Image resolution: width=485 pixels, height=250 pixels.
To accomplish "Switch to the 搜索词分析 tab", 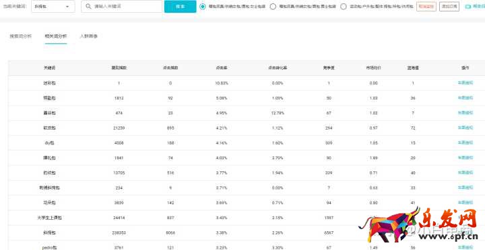I will click(20, 36).
